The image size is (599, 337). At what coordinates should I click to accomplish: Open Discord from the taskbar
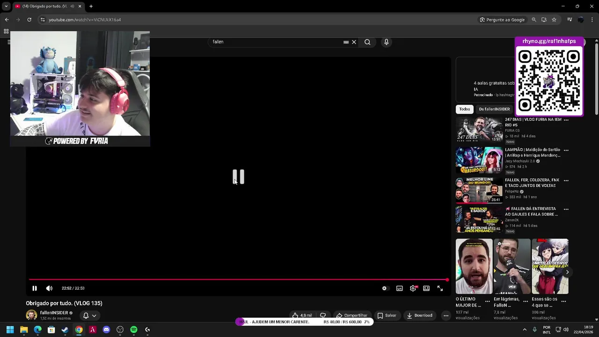click(106, 330)
